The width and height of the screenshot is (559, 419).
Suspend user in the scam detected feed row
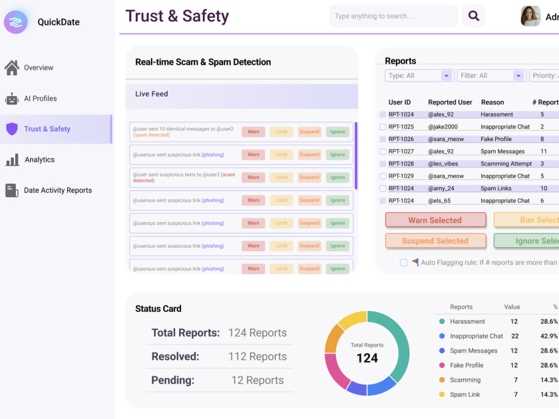tap(310, 177)
